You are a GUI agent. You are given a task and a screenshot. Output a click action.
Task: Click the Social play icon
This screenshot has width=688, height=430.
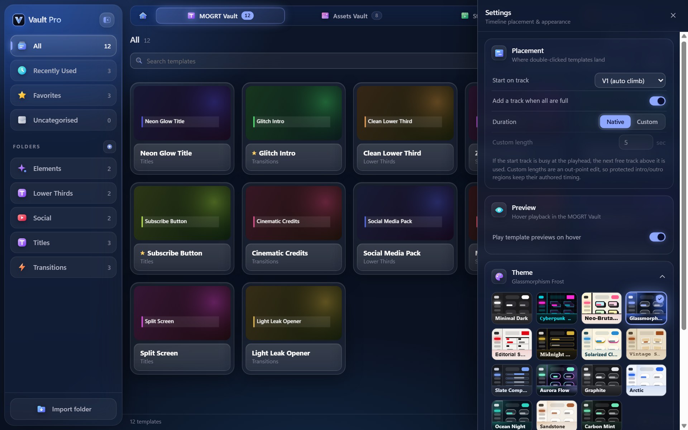22,218
